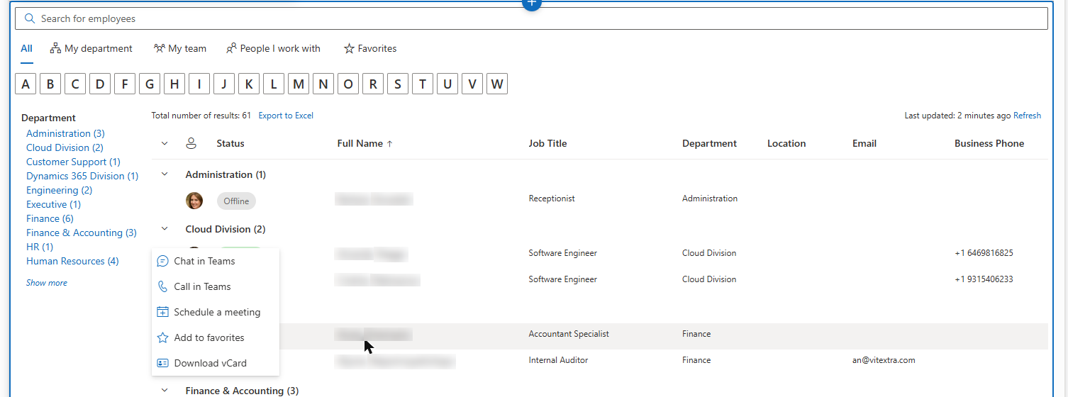Filter by HR (1) department
The height and width of the screenshot is (397, 1068).
coord(40,247)
